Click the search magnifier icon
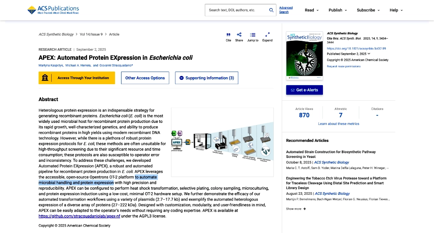Screen dimensions: 434x233 pyautogui.click(x=271, y=10)
